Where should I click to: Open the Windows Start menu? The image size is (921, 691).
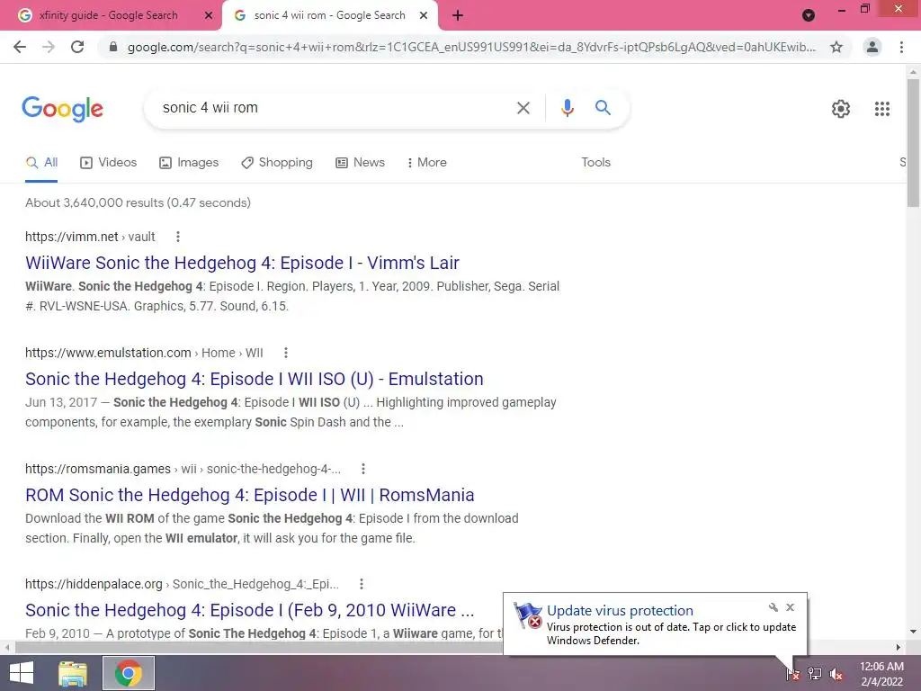click(x=22, y=673)
